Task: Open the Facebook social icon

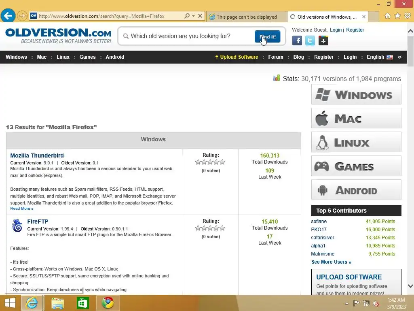Action: coord(297,40)
